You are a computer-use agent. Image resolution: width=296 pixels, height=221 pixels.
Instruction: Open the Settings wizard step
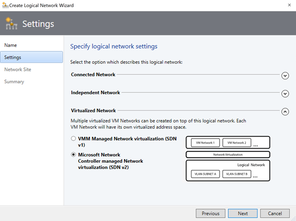click(31, 57)
